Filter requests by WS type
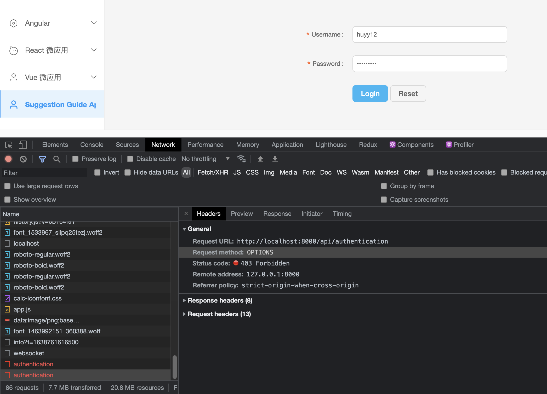 click(x=341, y=172)
